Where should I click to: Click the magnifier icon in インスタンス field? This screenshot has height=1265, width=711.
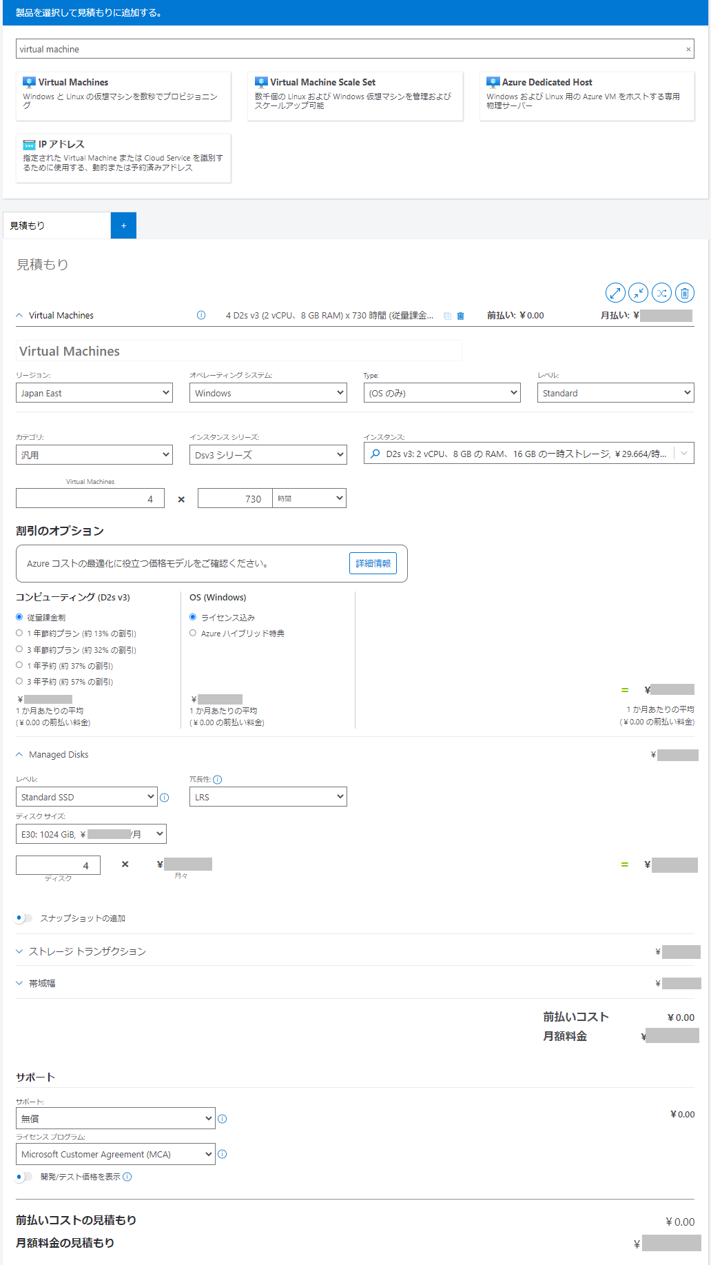(x=375, y=454)
